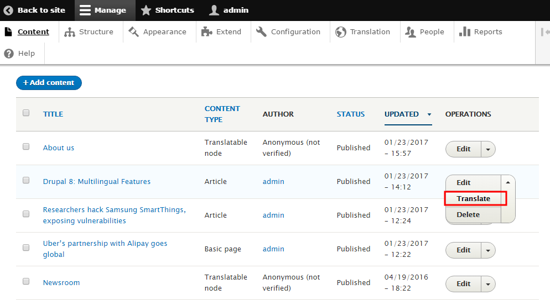Image resolution: width=550 pixels, height=300 pixels.
Task: Click the Appearance paintbrush icon
Action: coord(134,32)
